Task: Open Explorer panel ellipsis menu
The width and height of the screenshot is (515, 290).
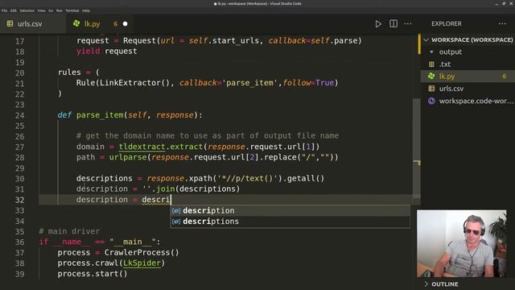Action: click(x=502, y=23)
